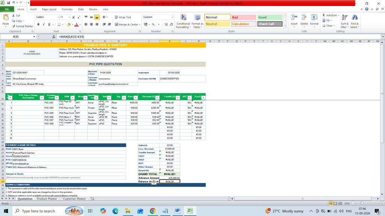Pick the yellow Fill Color swatch
Viewport: 385px width, 216px height.
pos(69,24)
